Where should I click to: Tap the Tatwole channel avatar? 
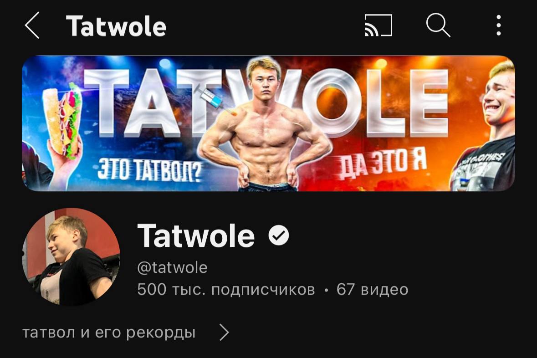pos(71,256)
